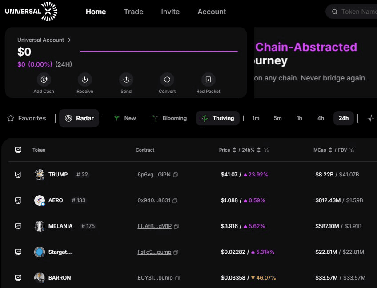Open AERO contract link 0x940...8631
The image size is (377, 288).
(x=154, y=200)
